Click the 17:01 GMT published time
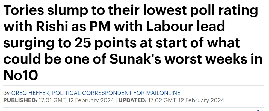The height and width of the screenshot is (111, 269). (x=52, y=100)
